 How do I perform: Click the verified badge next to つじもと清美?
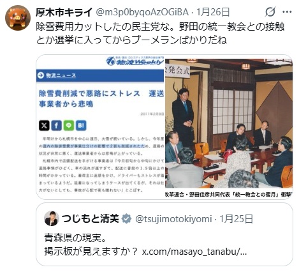click(126, 219)
